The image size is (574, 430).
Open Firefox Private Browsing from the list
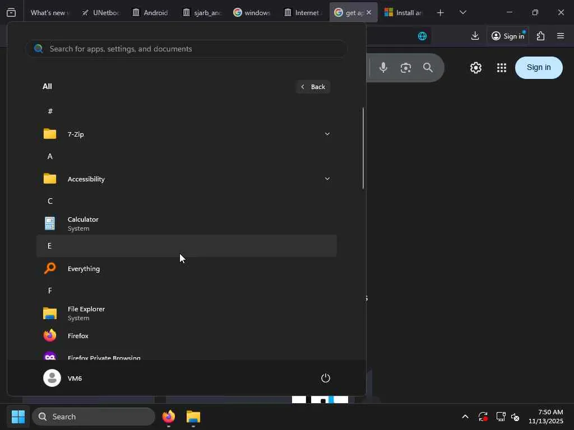pyautogui.click(x=187, y=356)
